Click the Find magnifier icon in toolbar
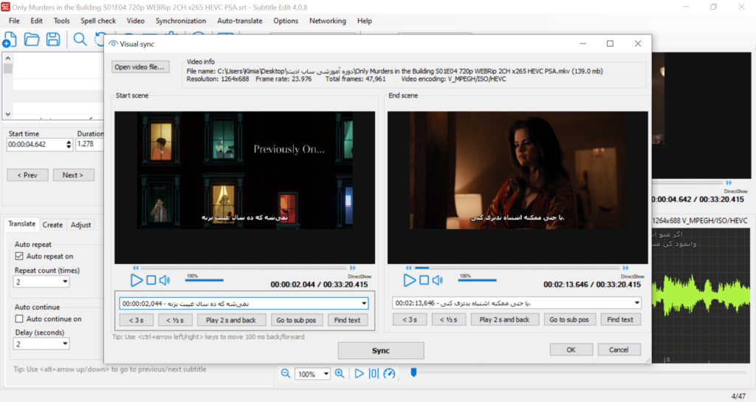 pyautogui.click(x=80, y=40)
